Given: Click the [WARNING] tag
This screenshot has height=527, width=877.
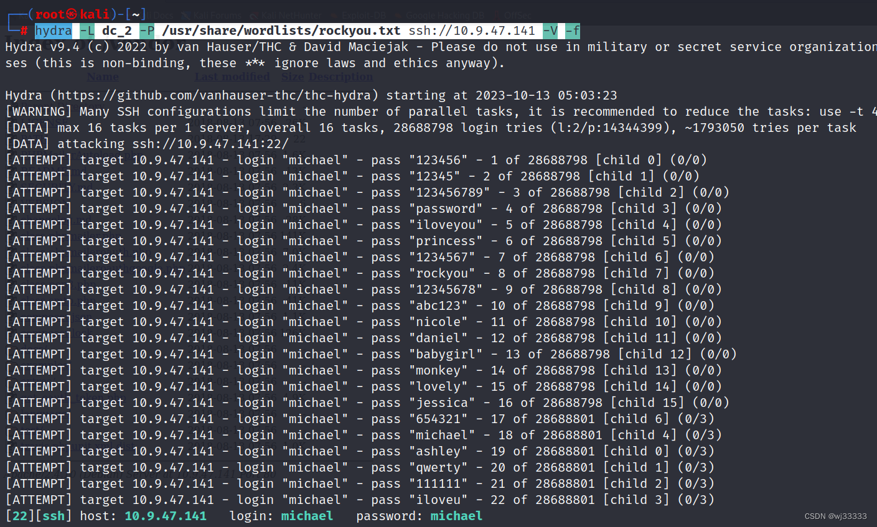Looking at the screenshot, I should [39, 111].
